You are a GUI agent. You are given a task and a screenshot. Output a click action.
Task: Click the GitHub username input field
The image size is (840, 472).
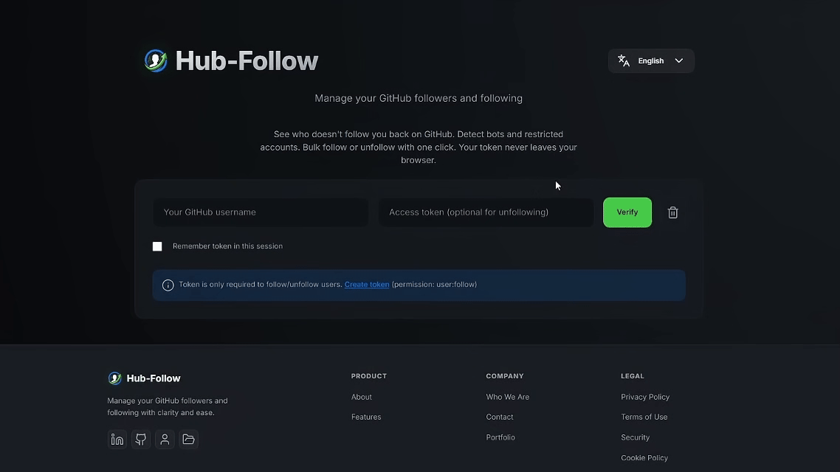pyautogui.click(x=261, y=212)
